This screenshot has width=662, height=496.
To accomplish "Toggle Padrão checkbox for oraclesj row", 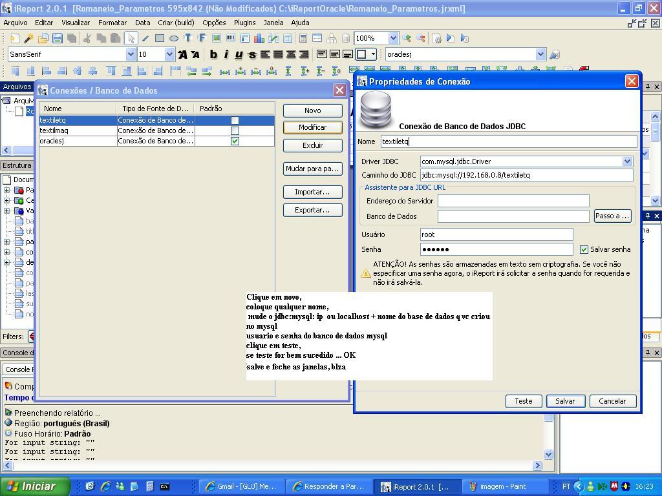I will coord(235,141).
